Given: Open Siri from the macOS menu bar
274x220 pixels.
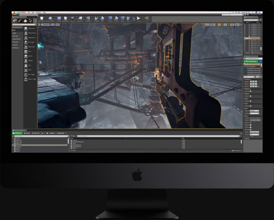Looking at the screenshot, I should click(x=256, y=12).
